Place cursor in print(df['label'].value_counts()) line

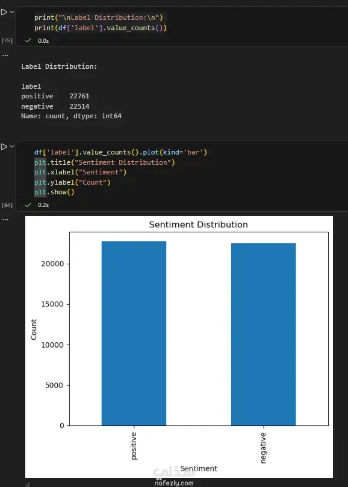pos(101,28)
